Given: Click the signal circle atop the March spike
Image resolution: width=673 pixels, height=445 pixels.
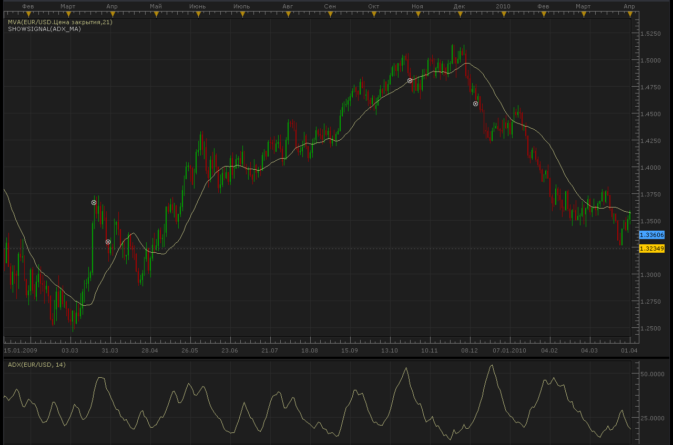Looking at the screenshot, I should click(x=94, y=202).
